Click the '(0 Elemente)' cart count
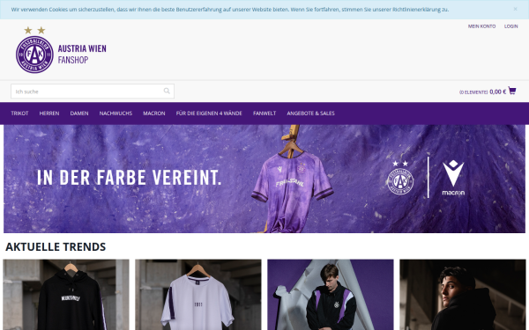Viewport: 529px width, 330px height. 473,92
